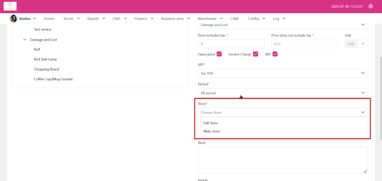Open the Period dropdown
The image size is (382, 181).
[282, 93]
